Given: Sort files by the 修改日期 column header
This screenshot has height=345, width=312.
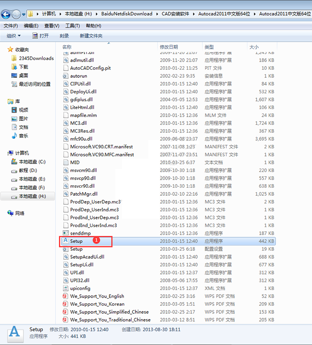Looking at the screenshot, I should point(169,47).
